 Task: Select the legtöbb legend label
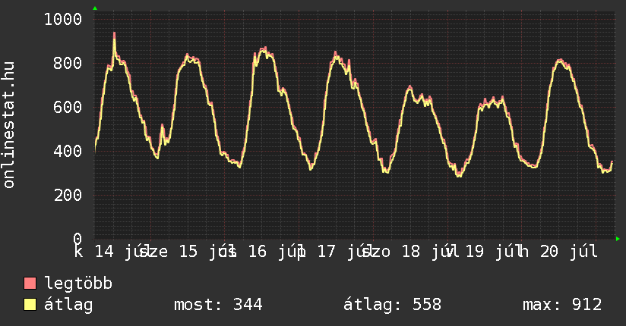78,284
